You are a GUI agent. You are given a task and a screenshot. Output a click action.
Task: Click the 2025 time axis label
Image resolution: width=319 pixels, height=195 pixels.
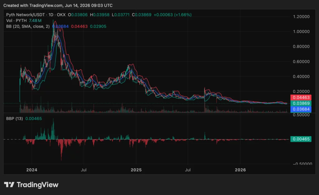pos(136,170)
